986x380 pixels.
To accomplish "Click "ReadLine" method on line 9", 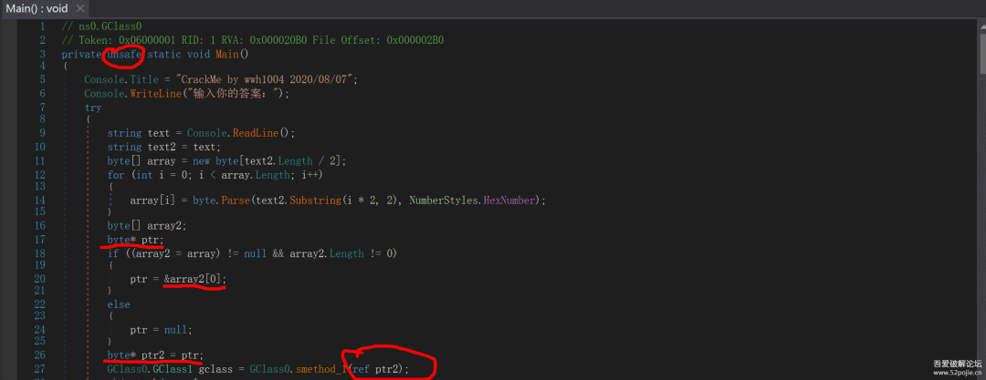I will click(256, 132).
